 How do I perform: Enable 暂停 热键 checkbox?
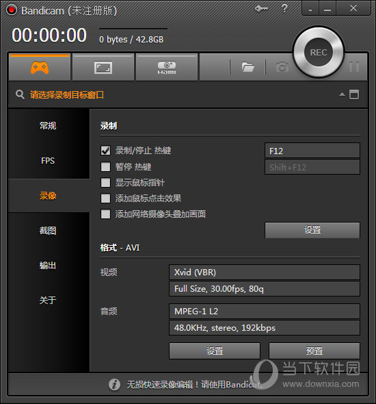click(105, 166)
